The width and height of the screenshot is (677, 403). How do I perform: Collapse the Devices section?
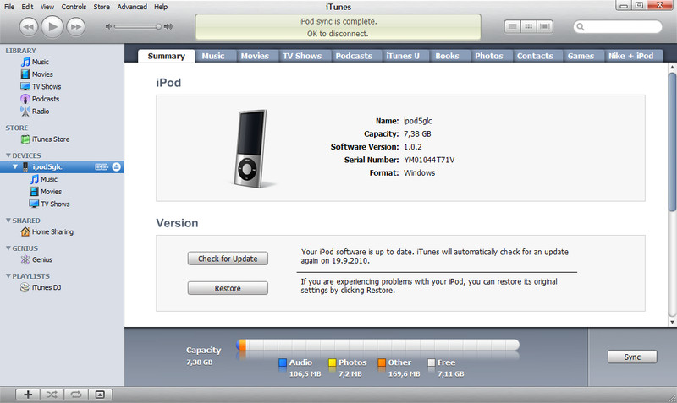8,155
